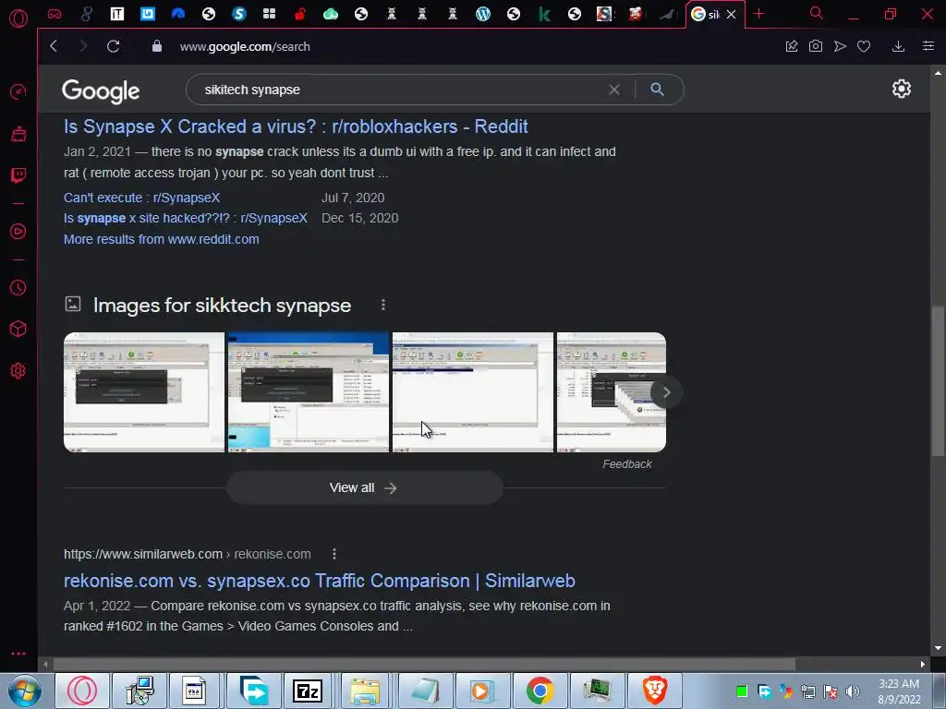946x709 pixels.
Task: Submit search with Google magnifier icon
Action: point(658,90)
